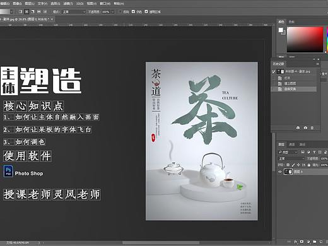Select the angle gradient icon in options bar
The height and width of the screenshot is (246, 328).
(33, 12)
